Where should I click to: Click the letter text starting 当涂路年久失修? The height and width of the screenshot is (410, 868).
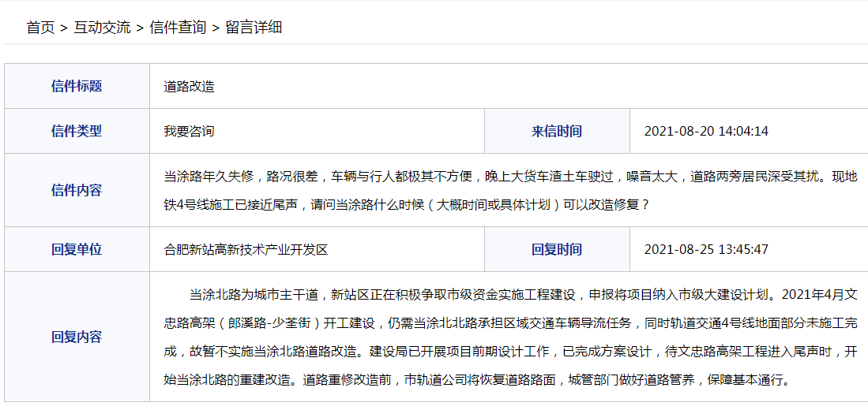click(x=510, y=191)
